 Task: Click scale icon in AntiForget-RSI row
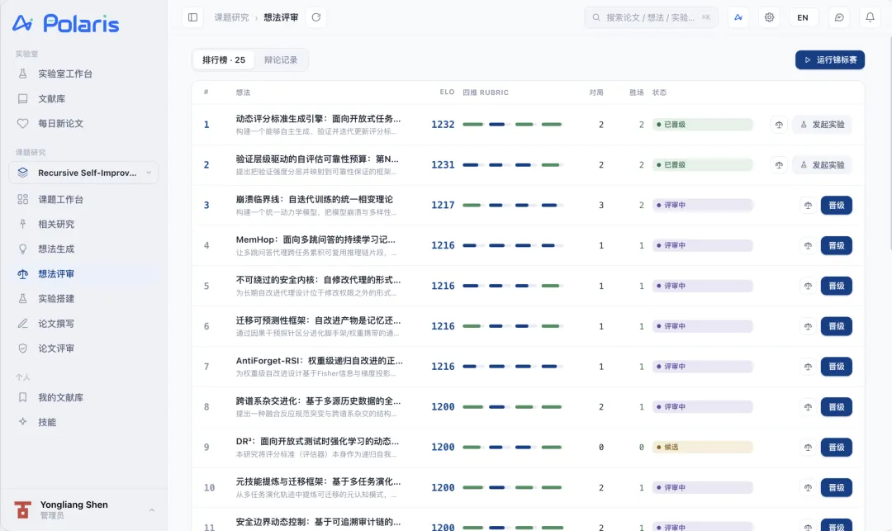point(808,367)
